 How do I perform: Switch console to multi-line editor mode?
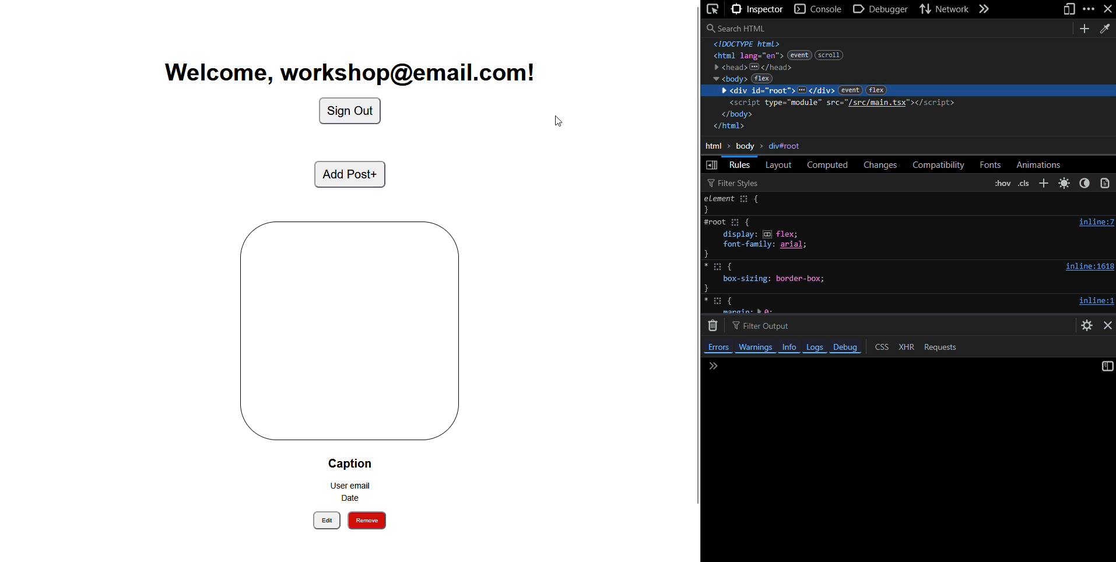(1108, 366)
